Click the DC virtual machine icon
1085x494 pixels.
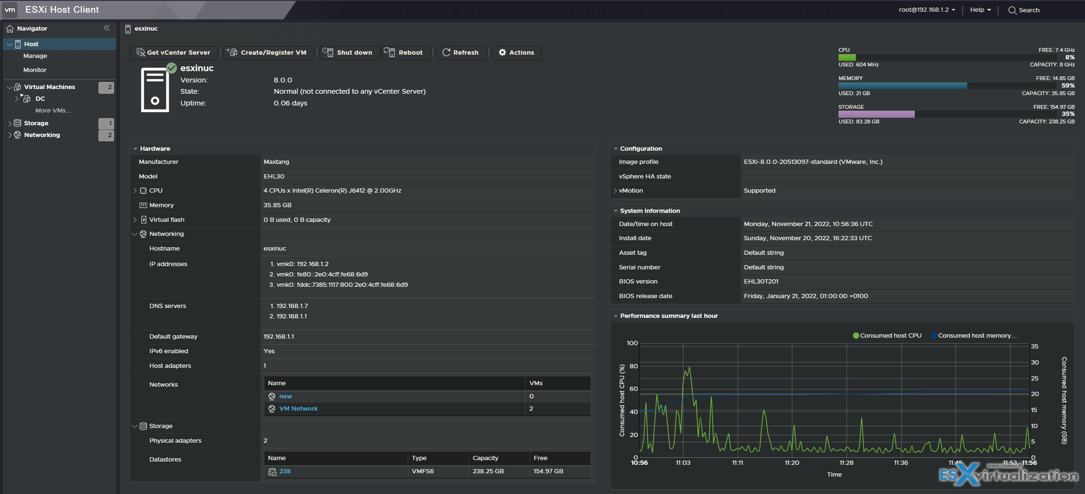pyautogui.click(x=26, y=98)
